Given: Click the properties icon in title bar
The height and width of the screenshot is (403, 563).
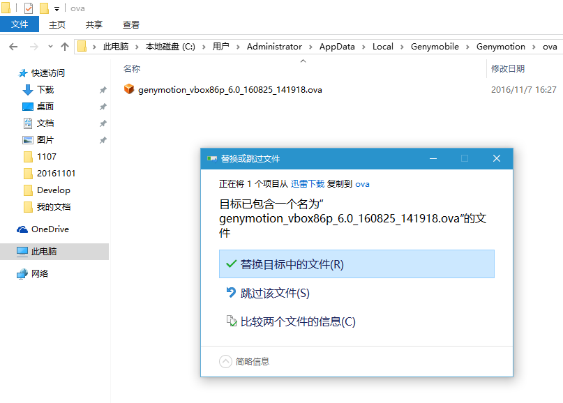Looking at the screenshot, I should point(29,8).
